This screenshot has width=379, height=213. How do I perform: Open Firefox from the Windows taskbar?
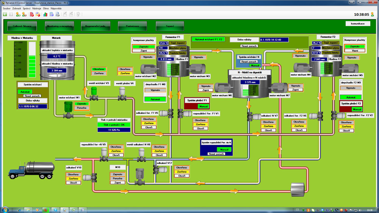pyautogui.click(x=45, y=210)
